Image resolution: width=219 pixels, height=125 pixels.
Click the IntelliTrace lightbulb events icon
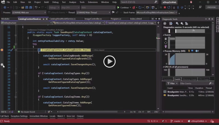(x=166, y=46)
